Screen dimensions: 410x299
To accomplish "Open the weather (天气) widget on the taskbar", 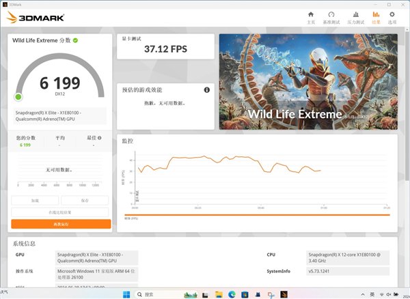I will click(4, 292).
